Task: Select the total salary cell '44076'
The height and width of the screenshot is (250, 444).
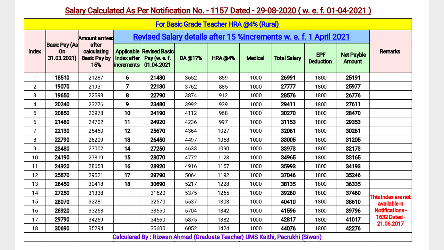Action: click(x=288, y=228)
